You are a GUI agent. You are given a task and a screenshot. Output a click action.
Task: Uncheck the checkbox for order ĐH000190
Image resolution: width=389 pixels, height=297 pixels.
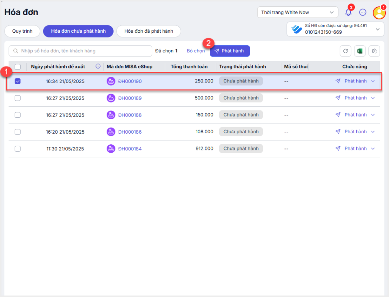click(x=17, y=81)
